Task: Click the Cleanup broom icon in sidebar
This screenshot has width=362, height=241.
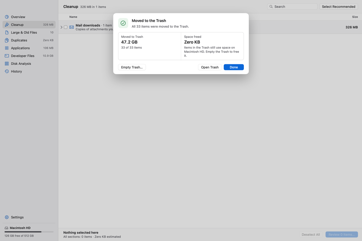Action: (x=7, y=25)
